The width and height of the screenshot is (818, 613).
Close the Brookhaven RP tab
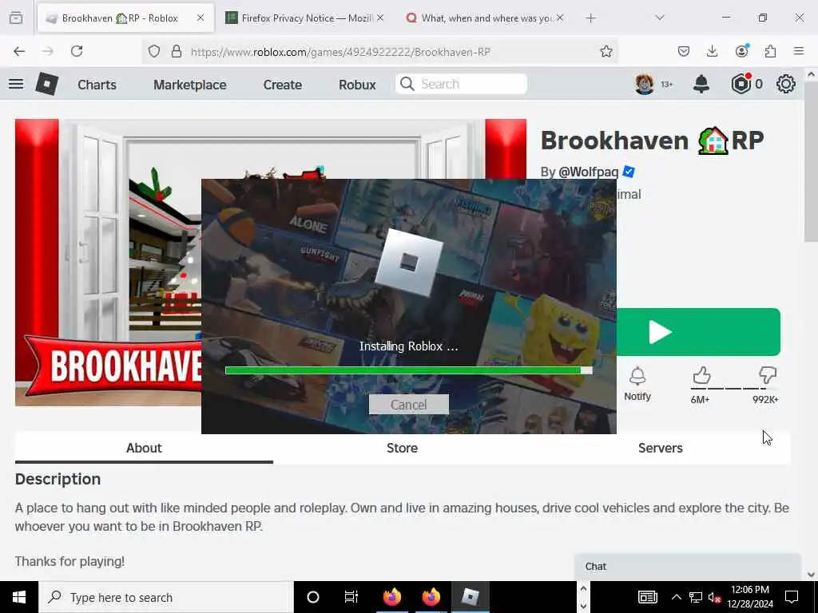point(201,18)
